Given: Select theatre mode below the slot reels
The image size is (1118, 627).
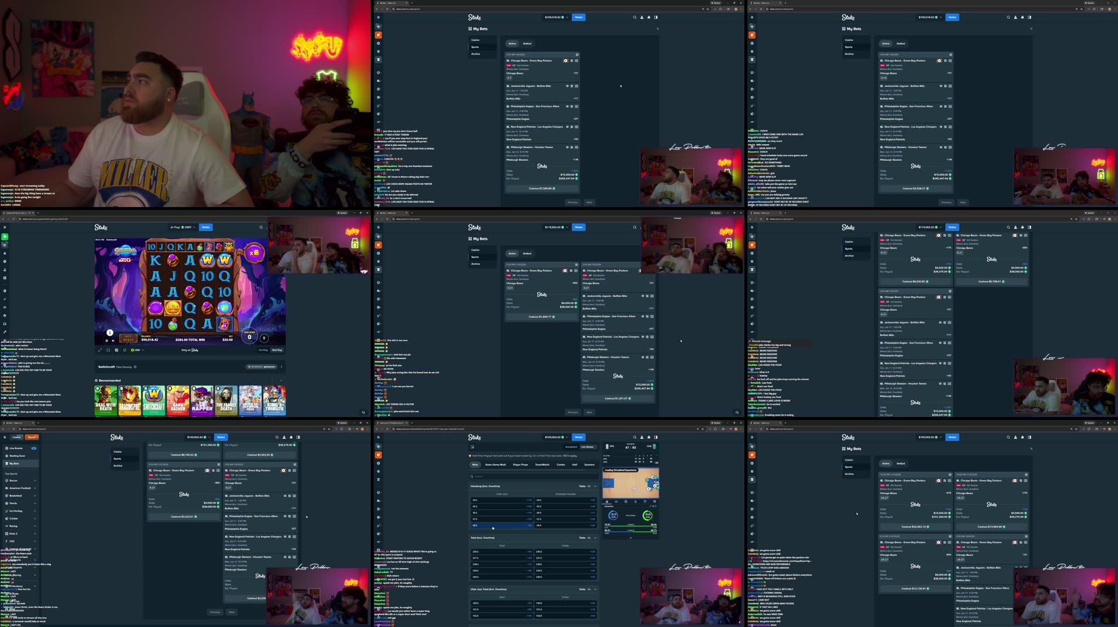Looking at the screenshot, I should [109, 350].
